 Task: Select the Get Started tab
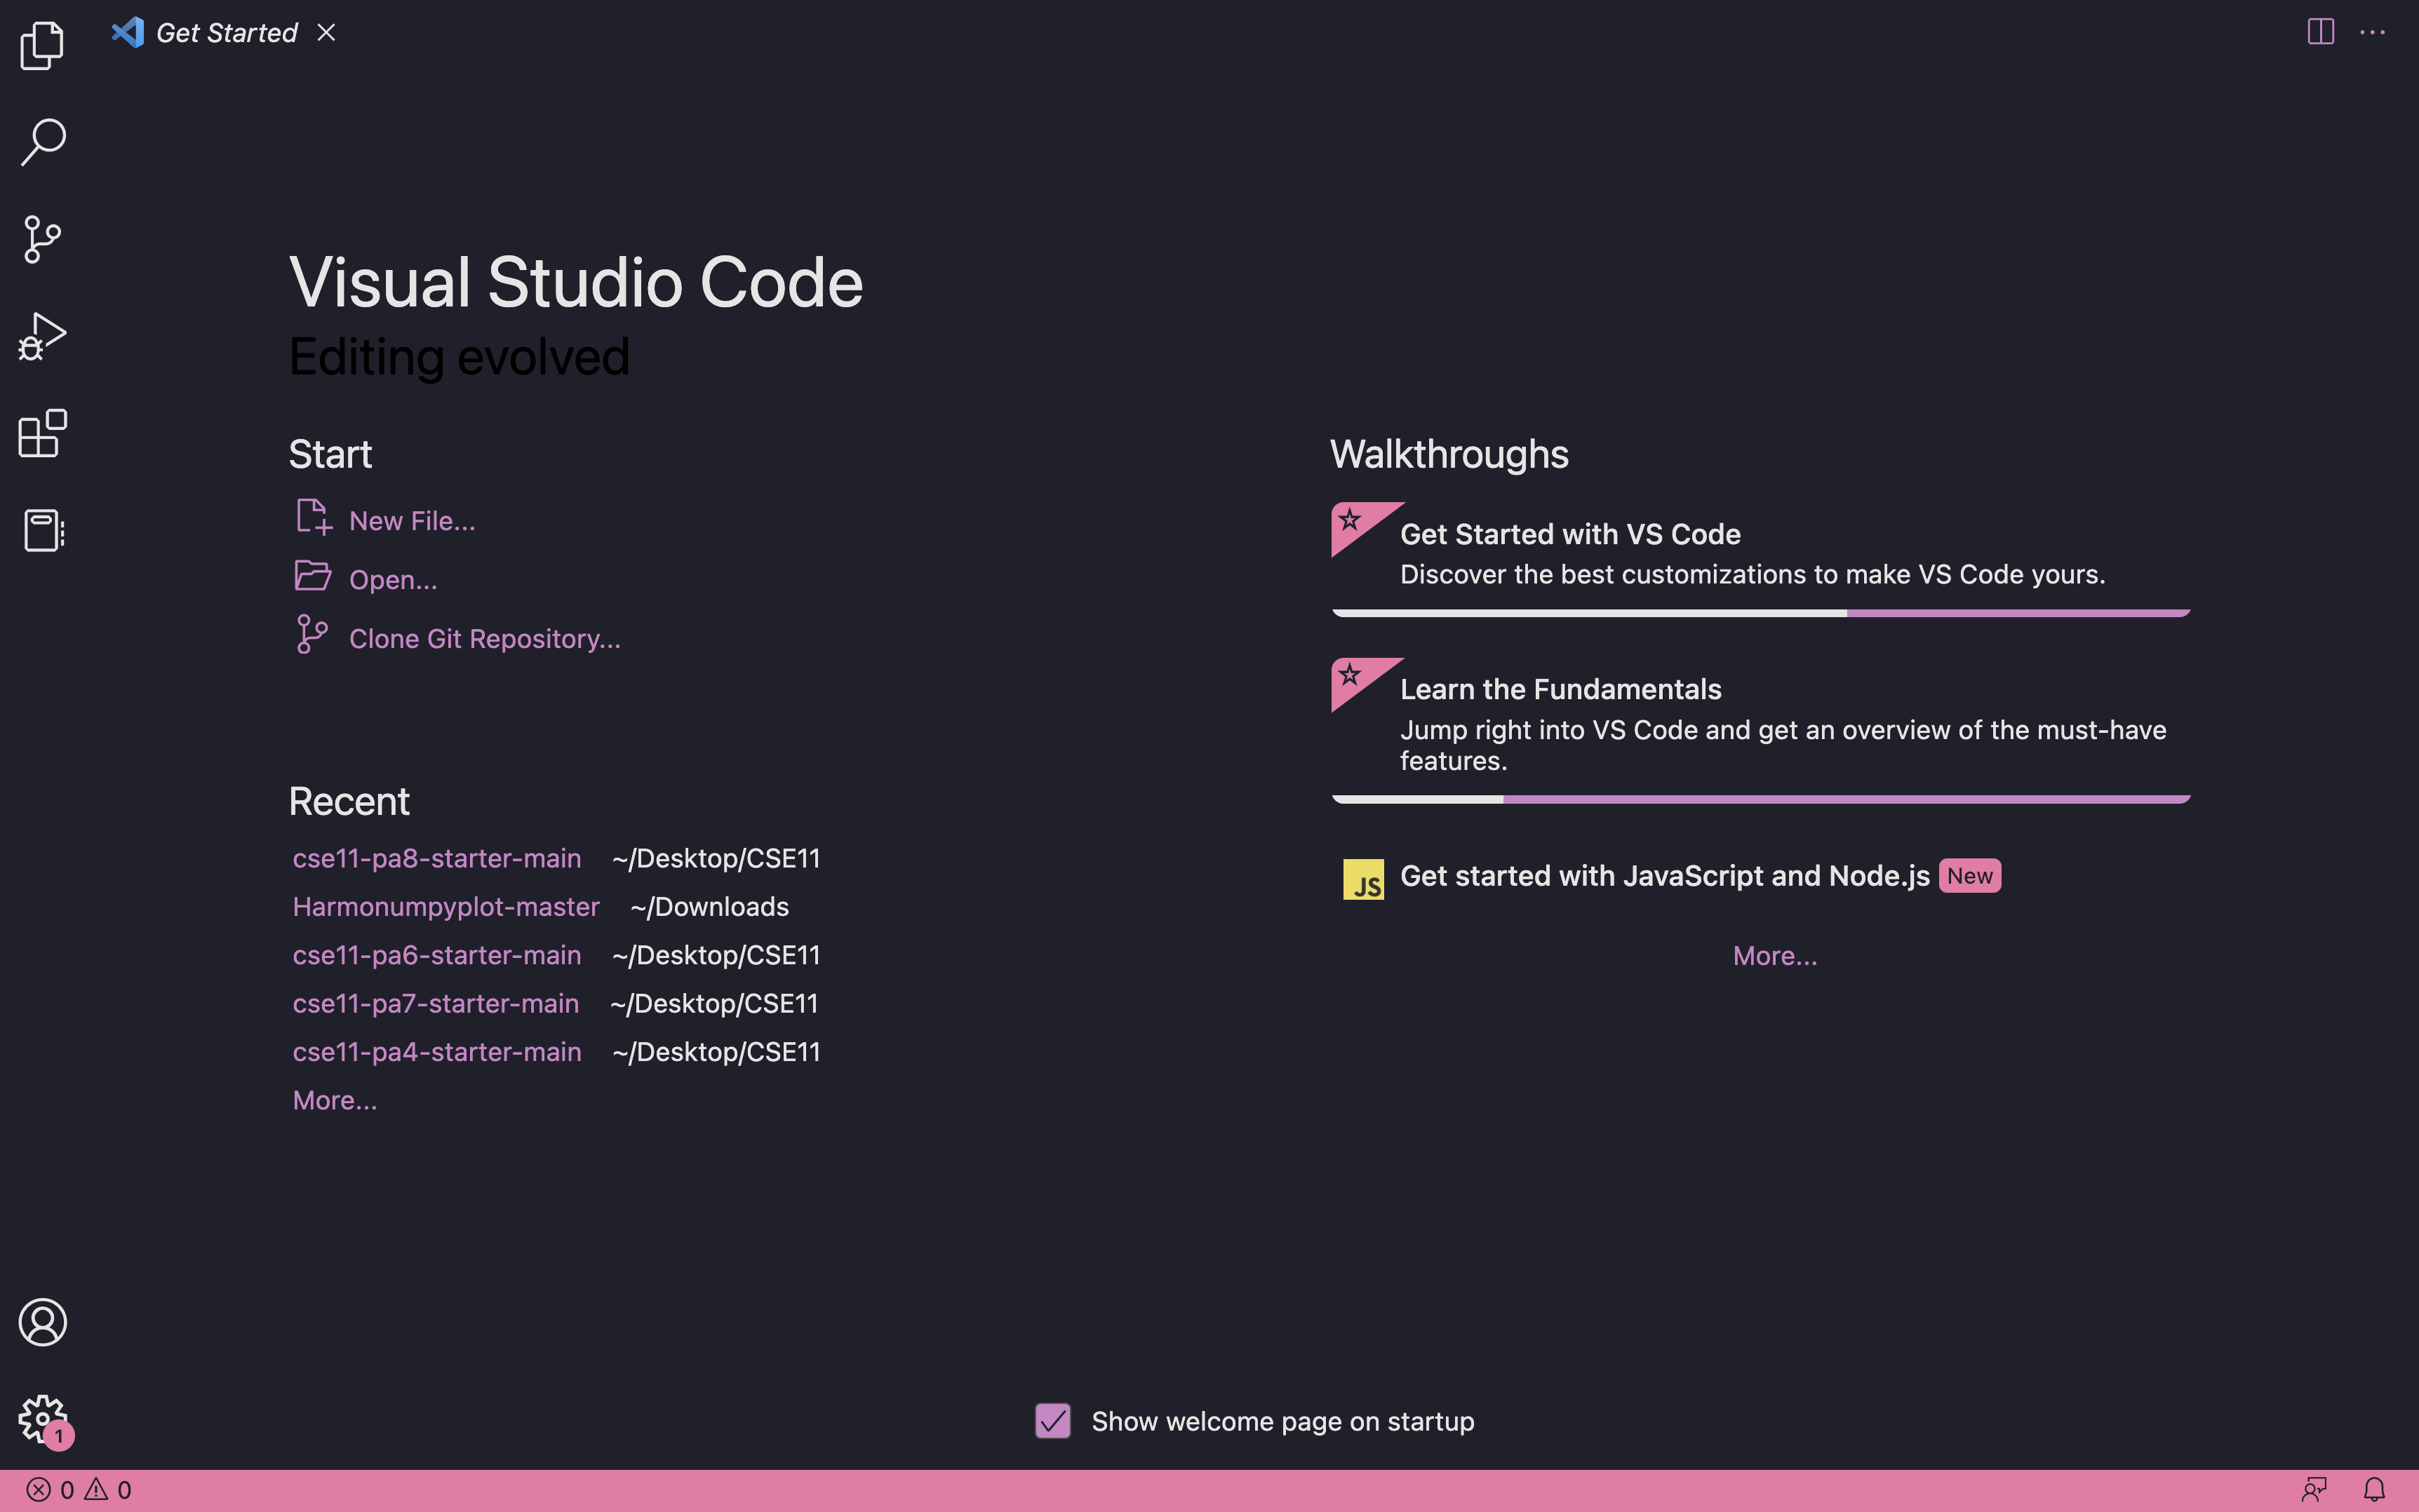coord(226,32)
